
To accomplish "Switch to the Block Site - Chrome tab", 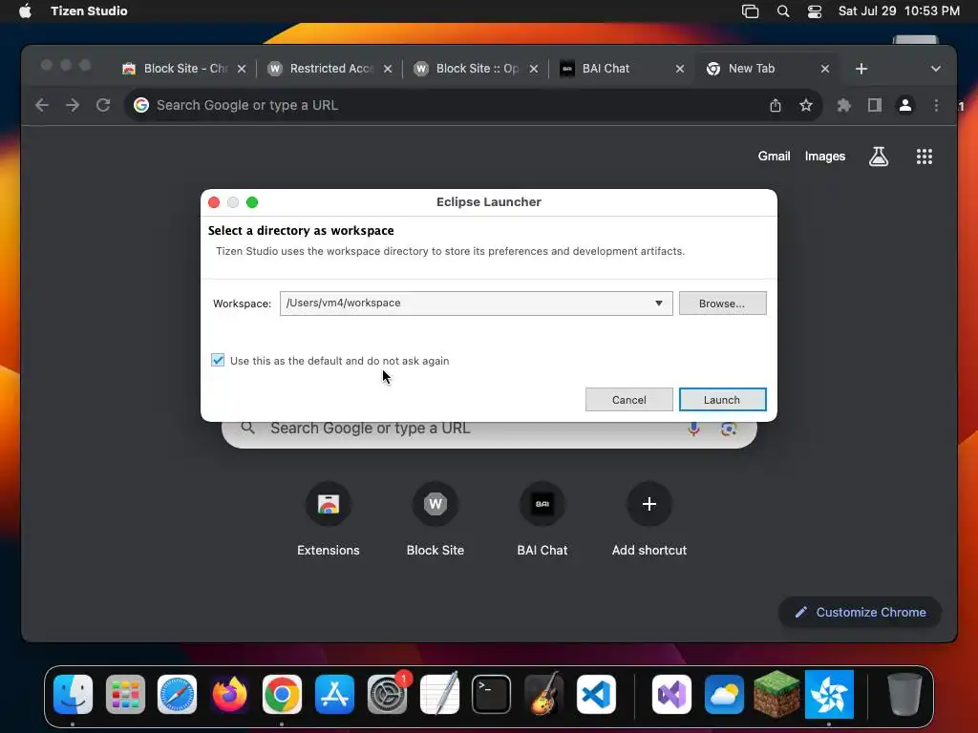I will pyautogui.click(x=184, y=69).
